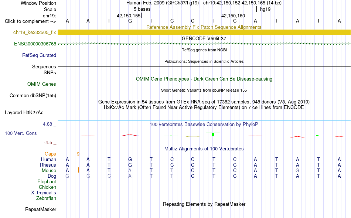351x218 pixels.
Task: Click the Dog species row label
Action: (x=52, y=176)
